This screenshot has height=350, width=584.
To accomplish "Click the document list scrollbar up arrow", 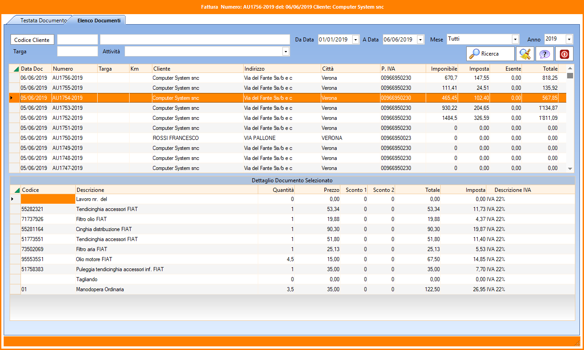I will [x=570, y=68].
